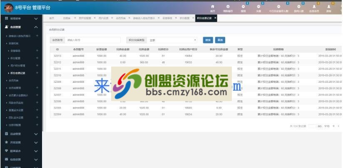The height and width of the screenshot is (168, 343).
Task: Open the 积分兑换类型 dropdown showing 全部
Action: [172, 40]
